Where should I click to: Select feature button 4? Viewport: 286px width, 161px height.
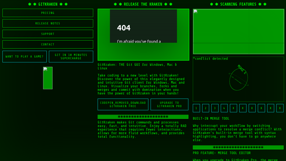pos(224,108)
